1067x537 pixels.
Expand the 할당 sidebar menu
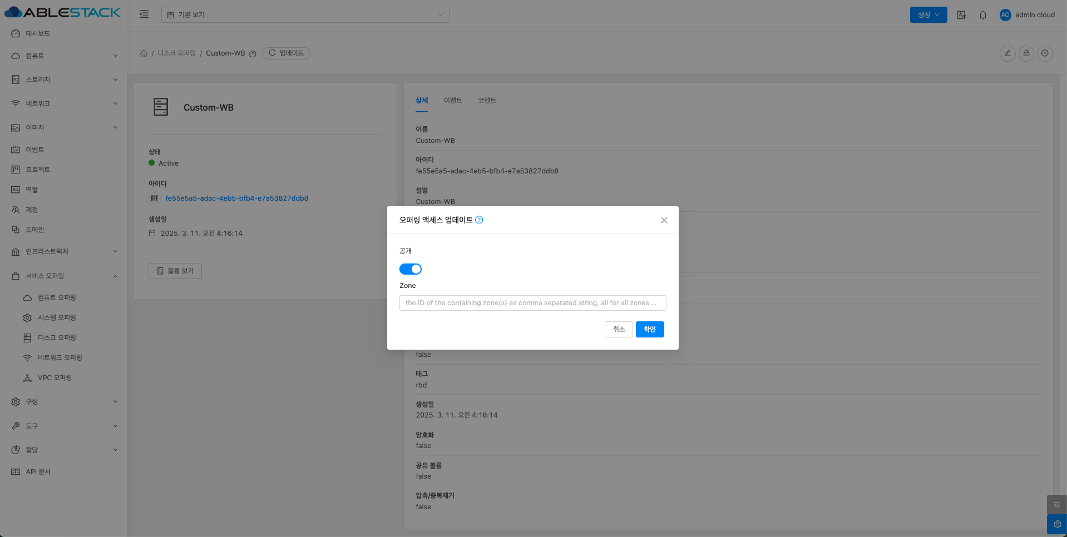coord(63,450)
